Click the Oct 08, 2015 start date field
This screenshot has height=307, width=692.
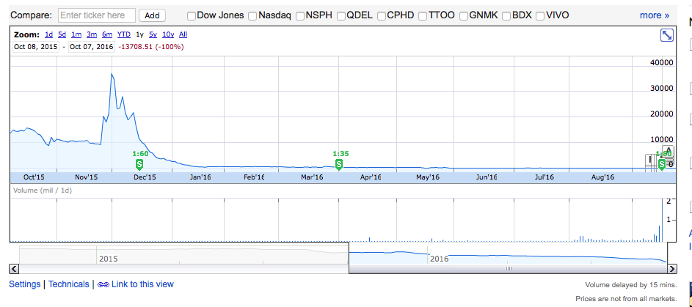(35, 47)
